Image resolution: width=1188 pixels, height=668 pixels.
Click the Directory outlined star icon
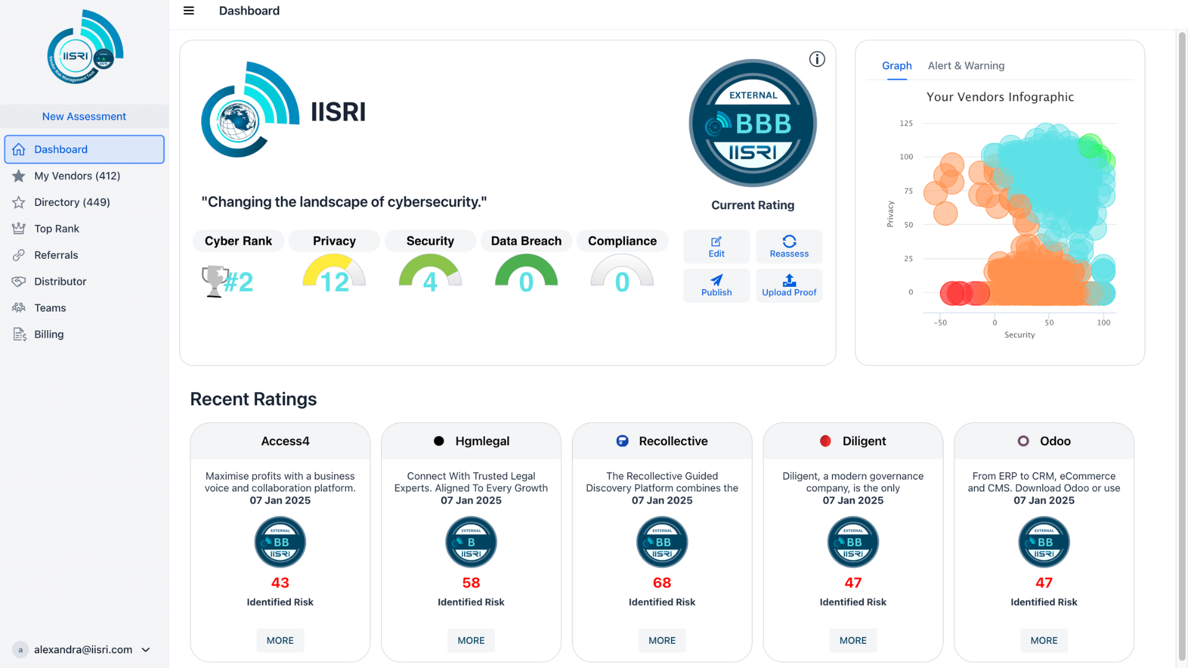click(x=19, y=202)
